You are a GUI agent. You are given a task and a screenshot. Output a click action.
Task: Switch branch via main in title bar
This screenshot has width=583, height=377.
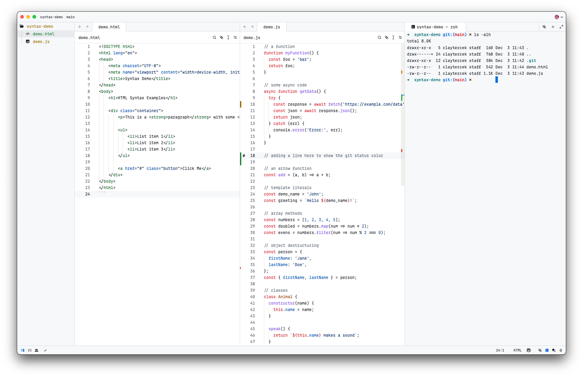click(x=70, y=17)
